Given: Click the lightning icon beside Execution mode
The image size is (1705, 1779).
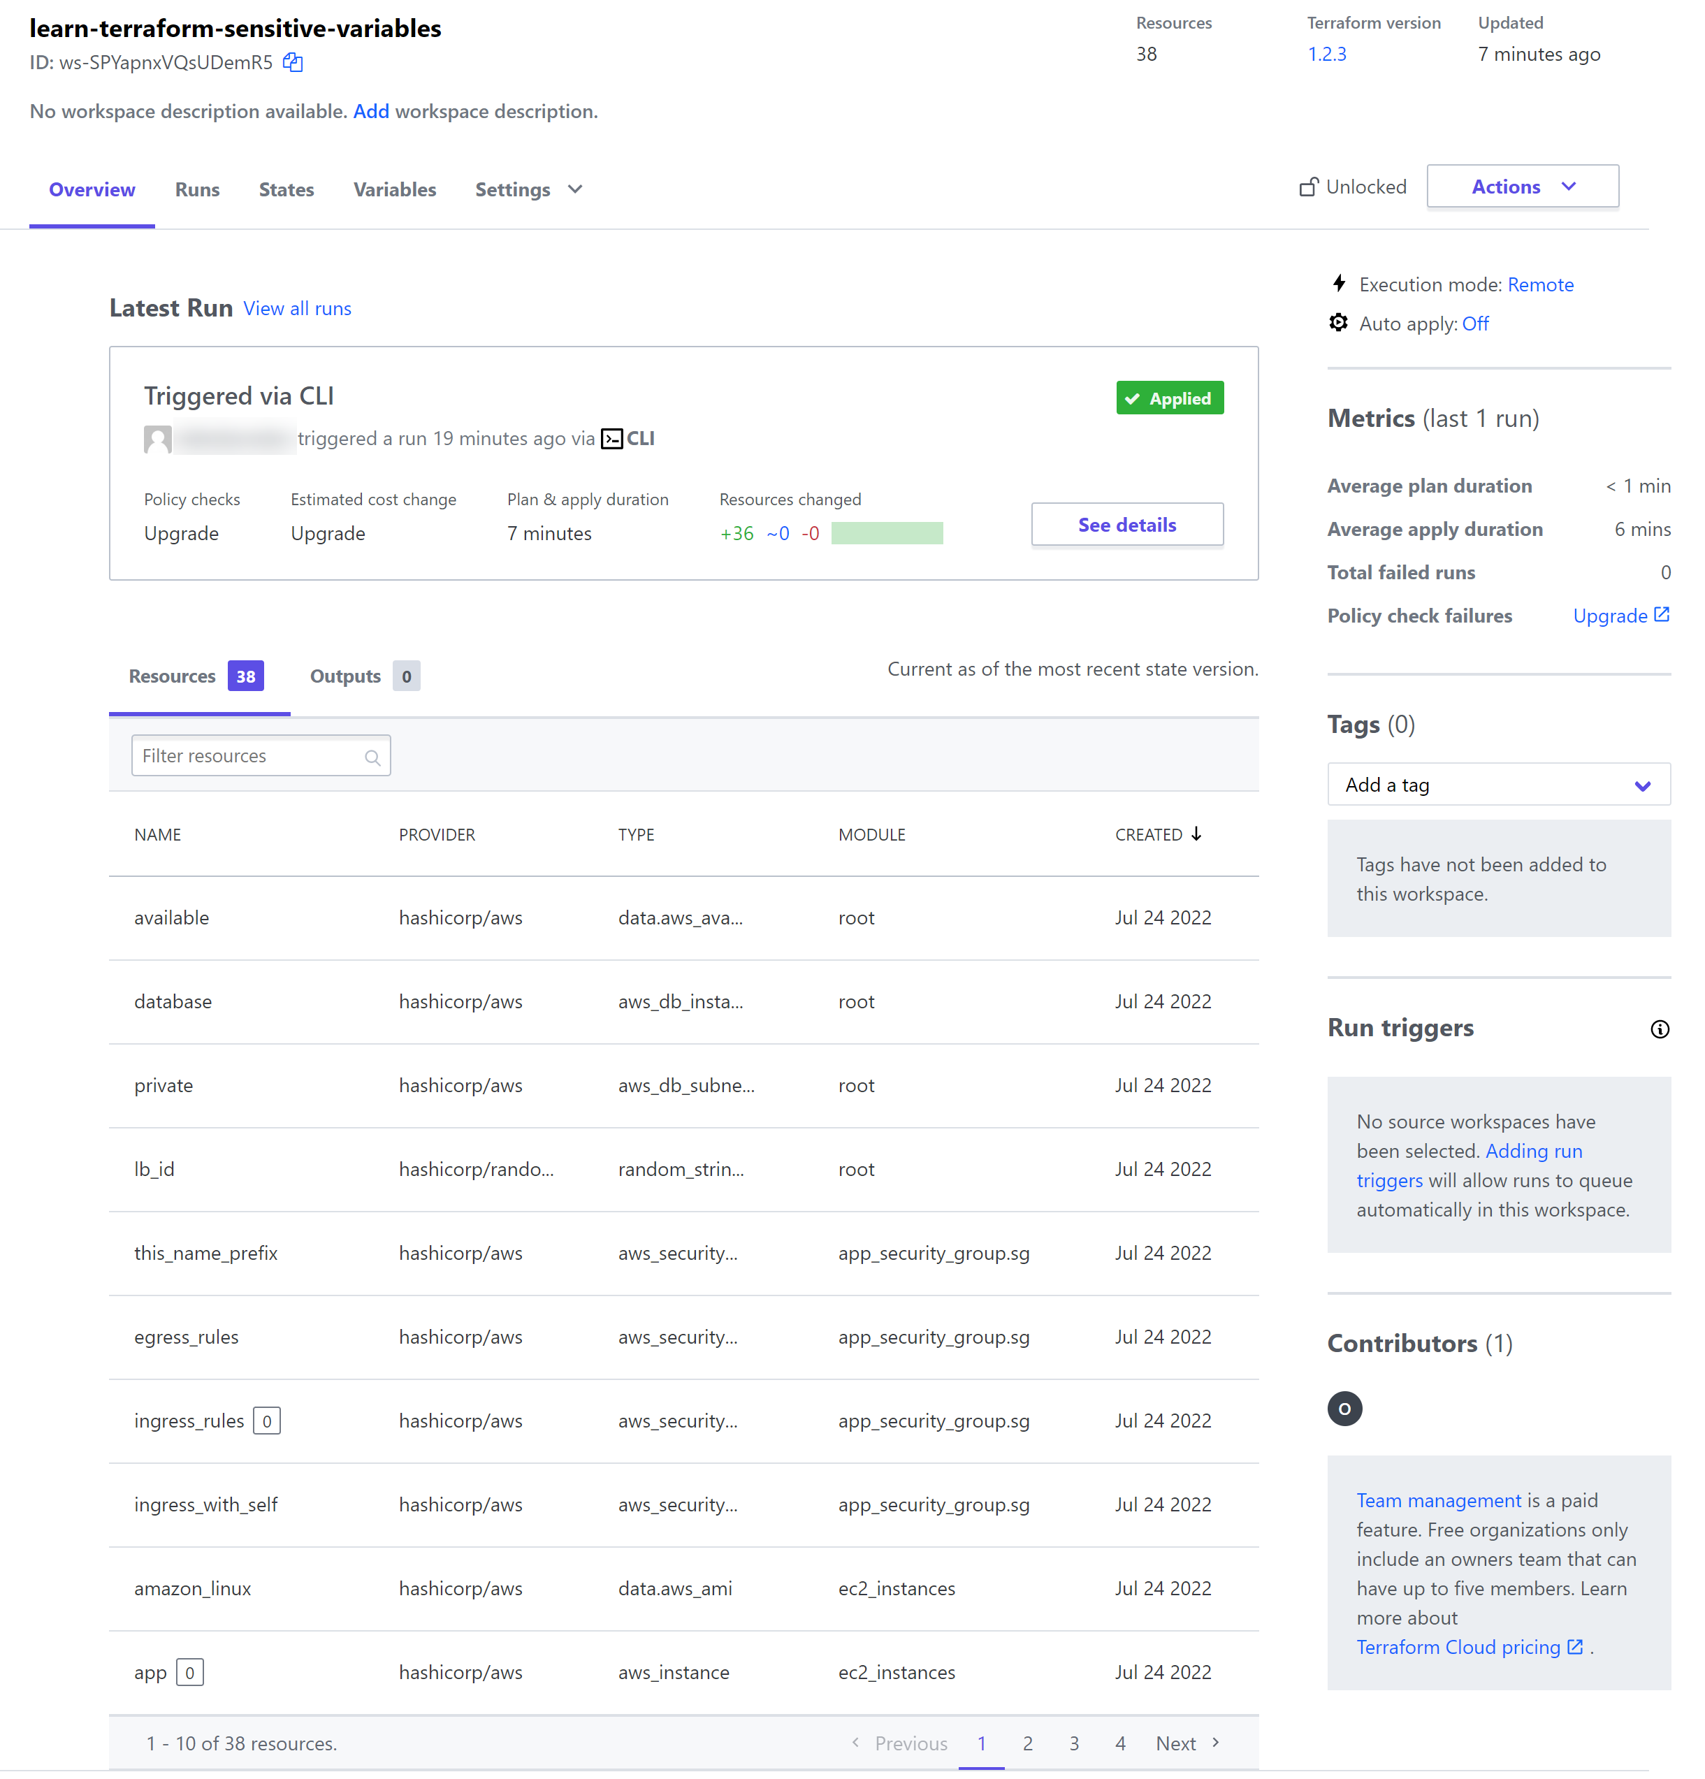Looking at the screenshot, I should 1339,283.
